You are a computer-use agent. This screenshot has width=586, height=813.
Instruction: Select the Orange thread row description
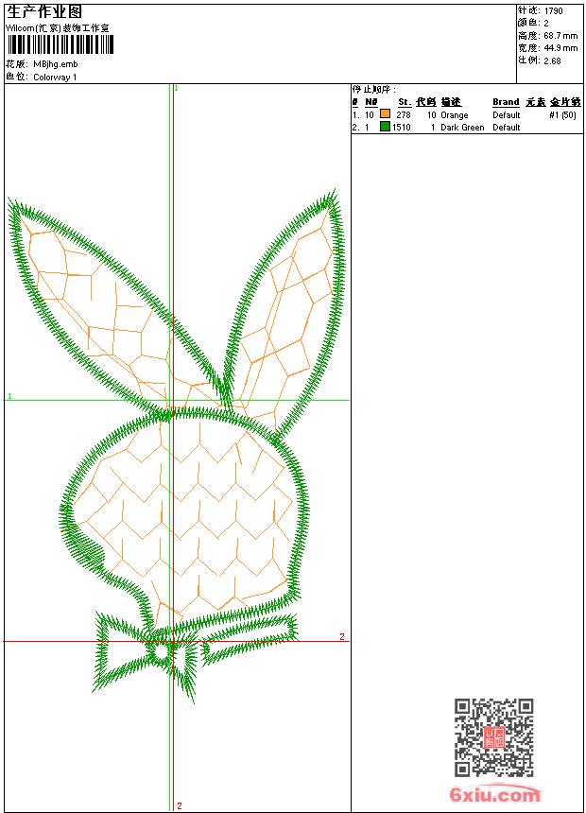pos(455,115)
